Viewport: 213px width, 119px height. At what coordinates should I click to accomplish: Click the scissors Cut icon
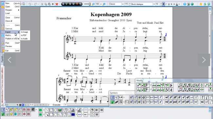[x=42, y=4]
